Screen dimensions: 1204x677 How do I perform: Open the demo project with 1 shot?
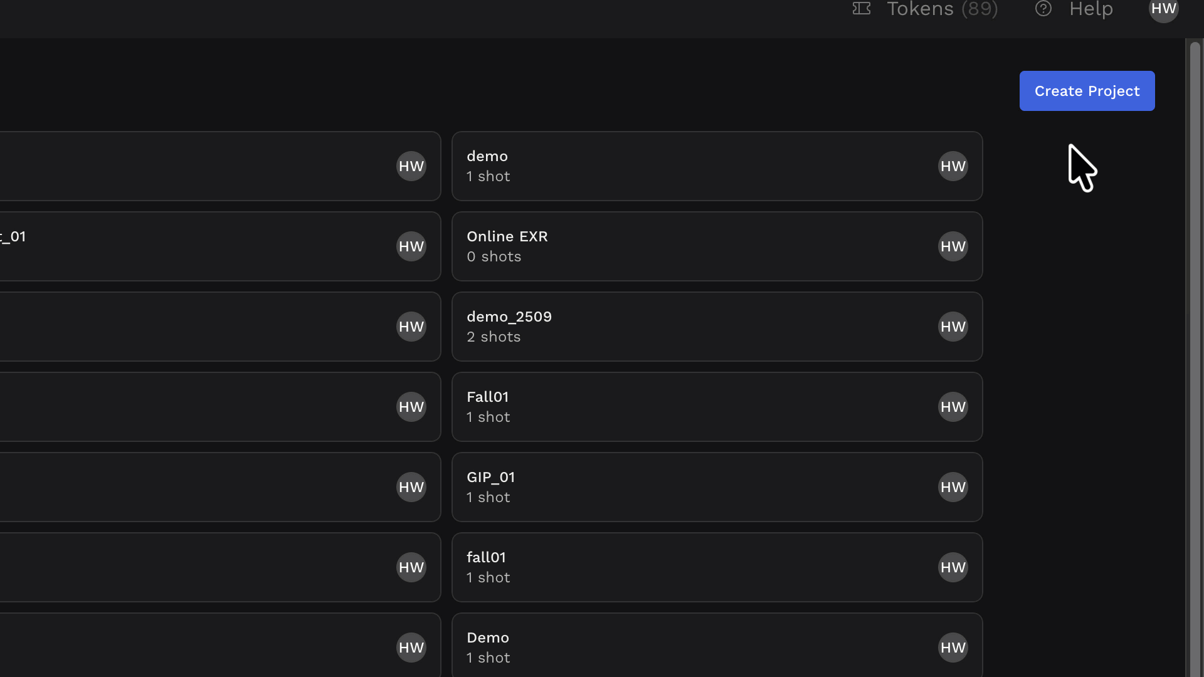click(x=690, y=166)
